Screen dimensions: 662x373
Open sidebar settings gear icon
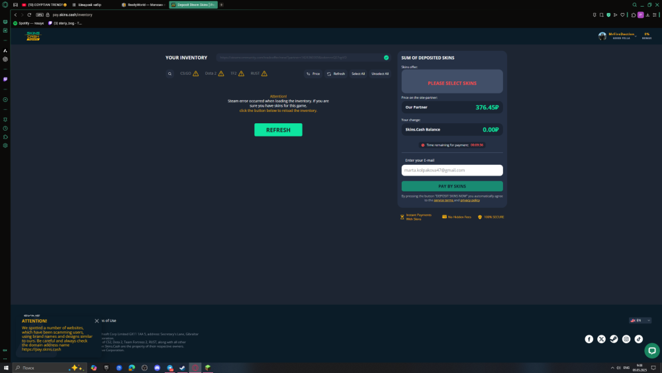[x=5, y=145]
